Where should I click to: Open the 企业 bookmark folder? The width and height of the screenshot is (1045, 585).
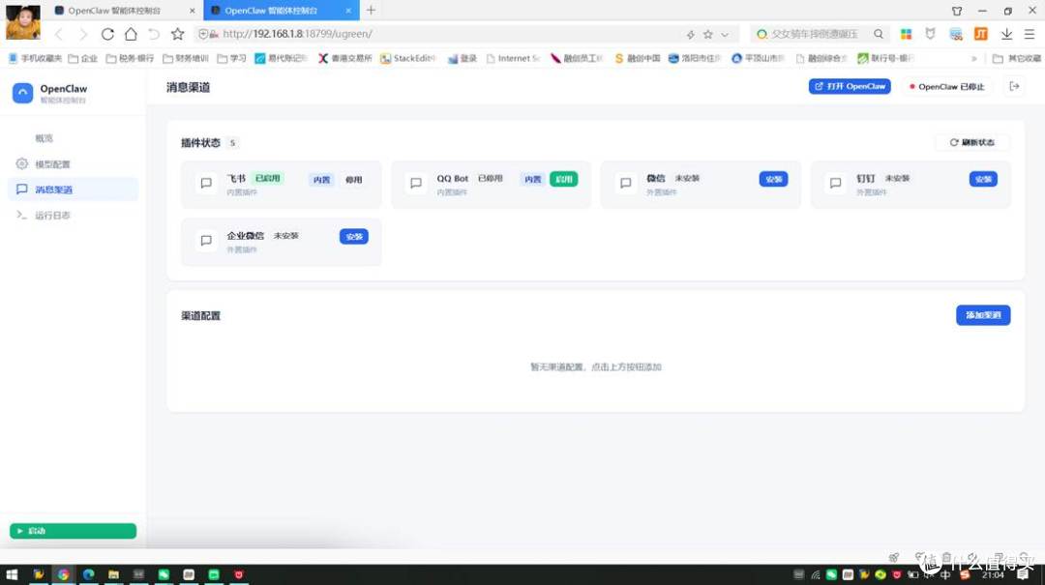click(x=83, y=59)
